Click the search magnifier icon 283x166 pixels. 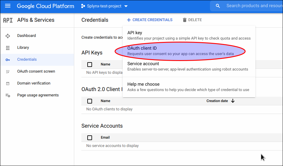218,6
